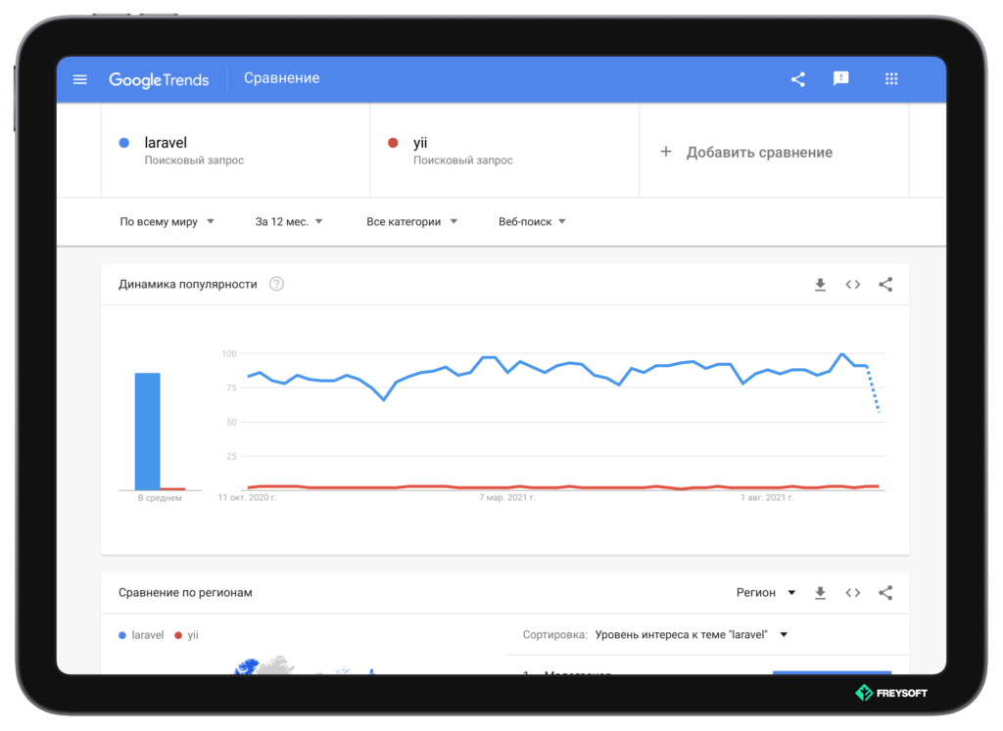Click the 7 мар. 2021 г. axis label
The width and height of the screenshot is (1003, 731).
pyautogui.click(x=507, y=497)
